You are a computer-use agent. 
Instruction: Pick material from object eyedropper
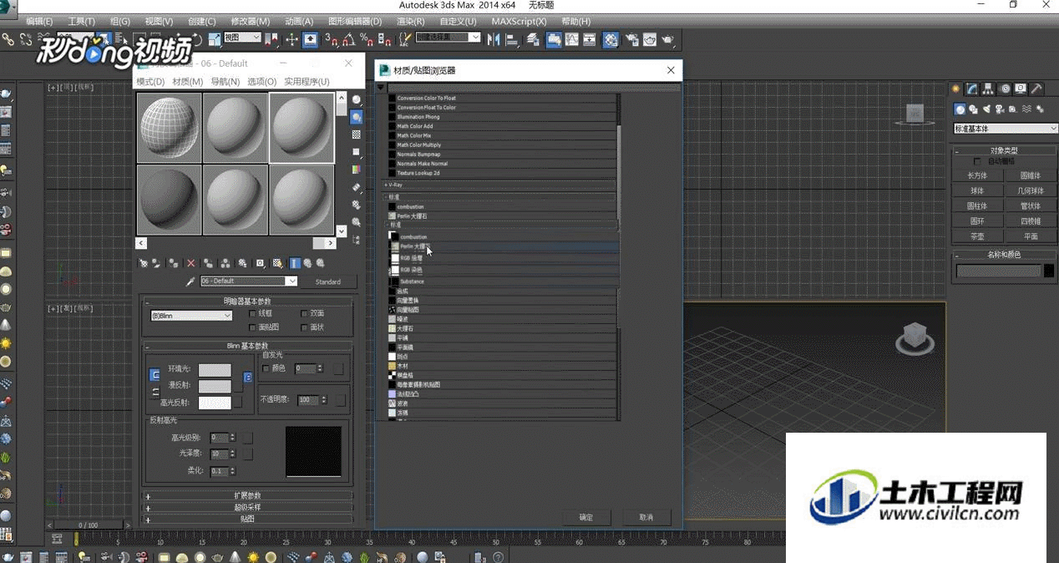pos(190,281)
